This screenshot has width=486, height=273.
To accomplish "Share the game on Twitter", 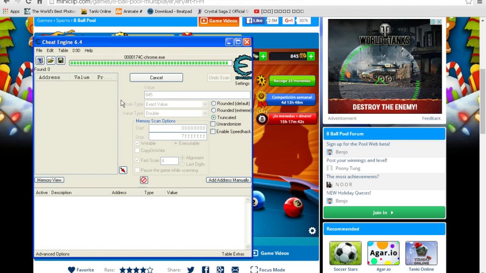I will tap(191, 270).
